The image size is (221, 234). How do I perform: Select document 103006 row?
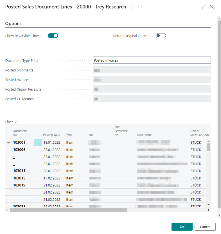click(x=106, y=150)
